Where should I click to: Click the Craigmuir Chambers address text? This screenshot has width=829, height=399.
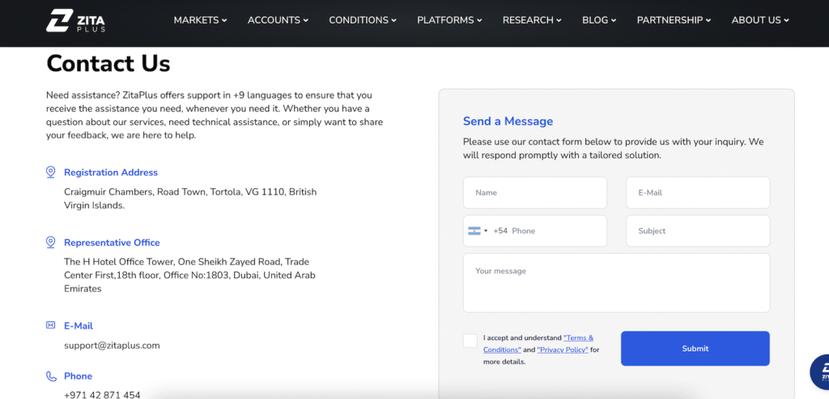[190, 199]
